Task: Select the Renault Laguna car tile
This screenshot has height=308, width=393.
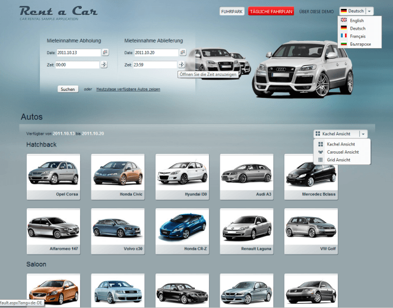Action: [x=246, y=231]
